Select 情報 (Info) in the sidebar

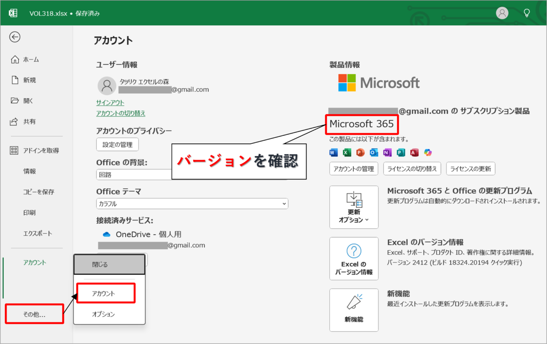30,171
